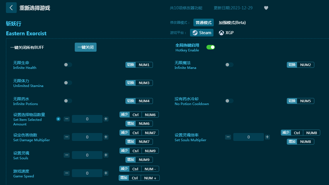
Task: Increase Set Item Selected Amount value
Action: tap(106, 119)
